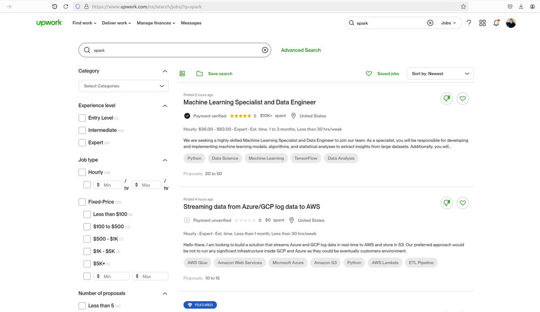
Task: Click the ETL Pipeline skill tag
Action: click(x=422, y=262)
